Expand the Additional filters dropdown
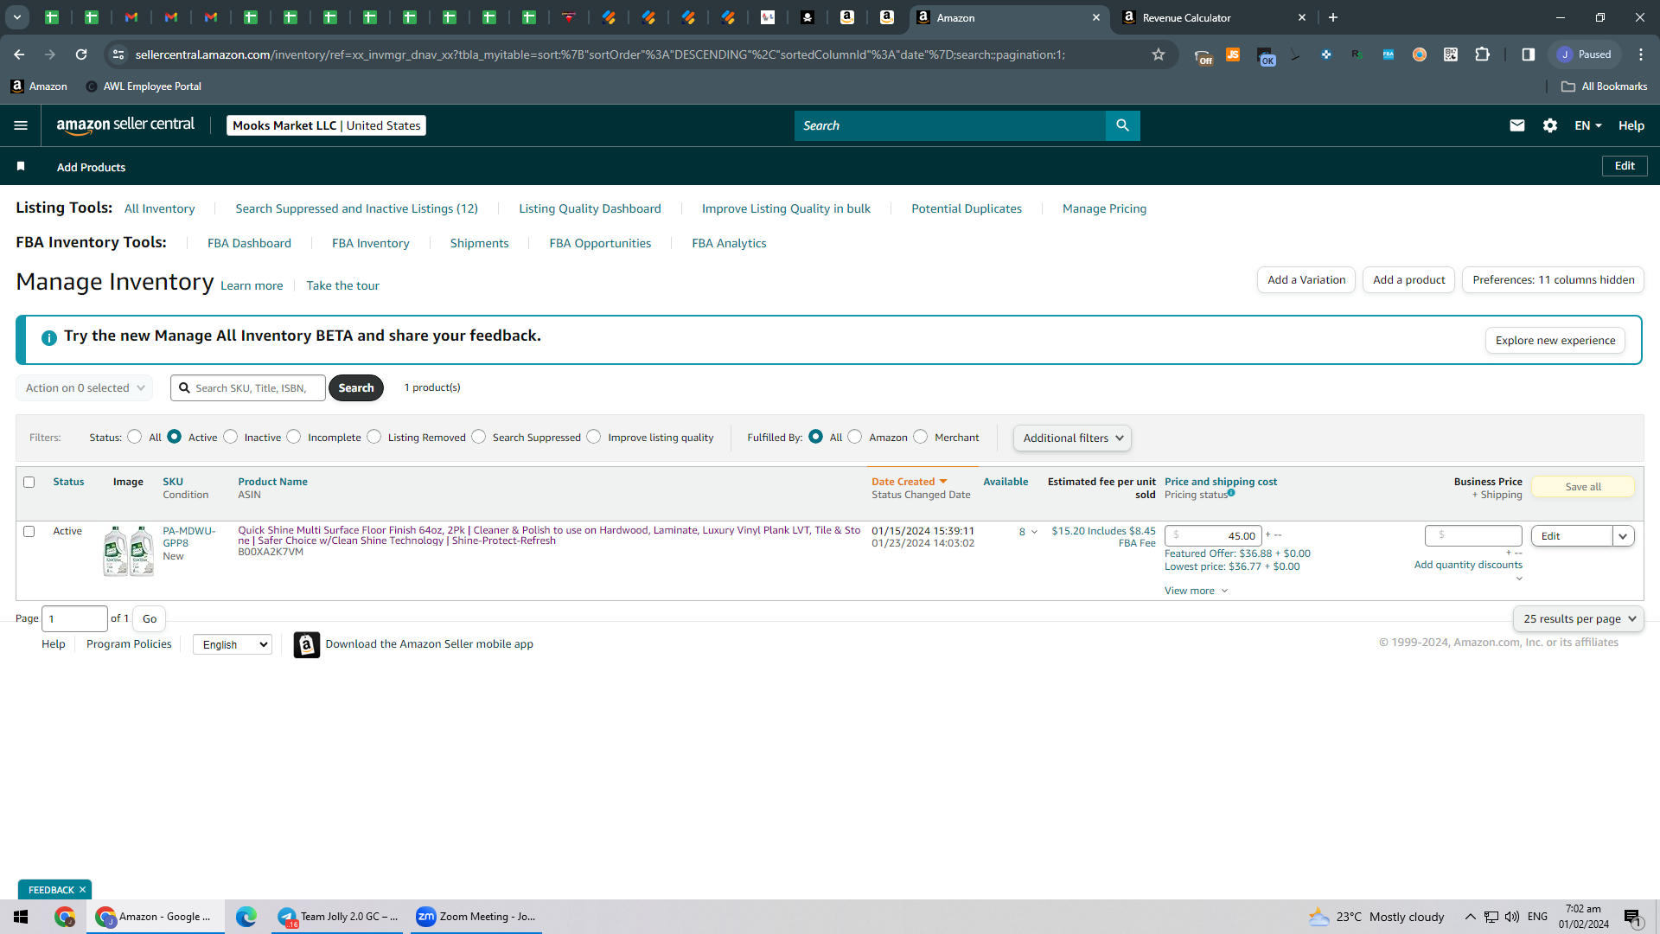Image resolution: width=1660 pixels, height=934 pixels. (x=1072, y=438)
